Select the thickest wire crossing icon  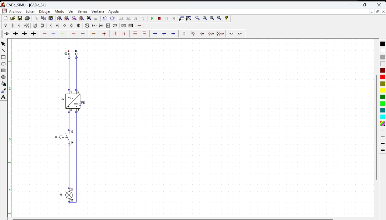[34, 34]
